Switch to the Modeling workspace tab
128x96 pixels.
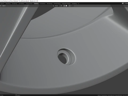point(8,4)
